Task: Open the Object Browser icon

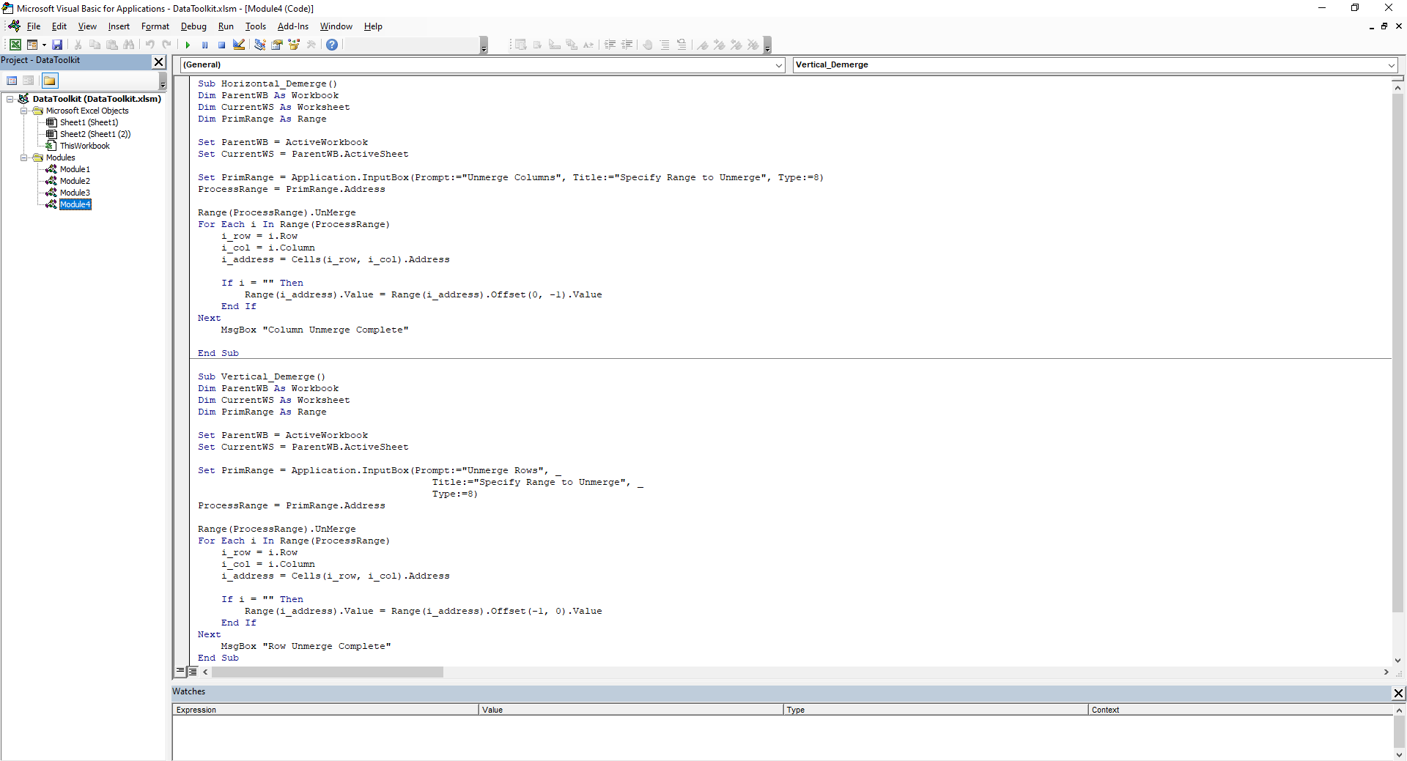Action: point(294,45)
